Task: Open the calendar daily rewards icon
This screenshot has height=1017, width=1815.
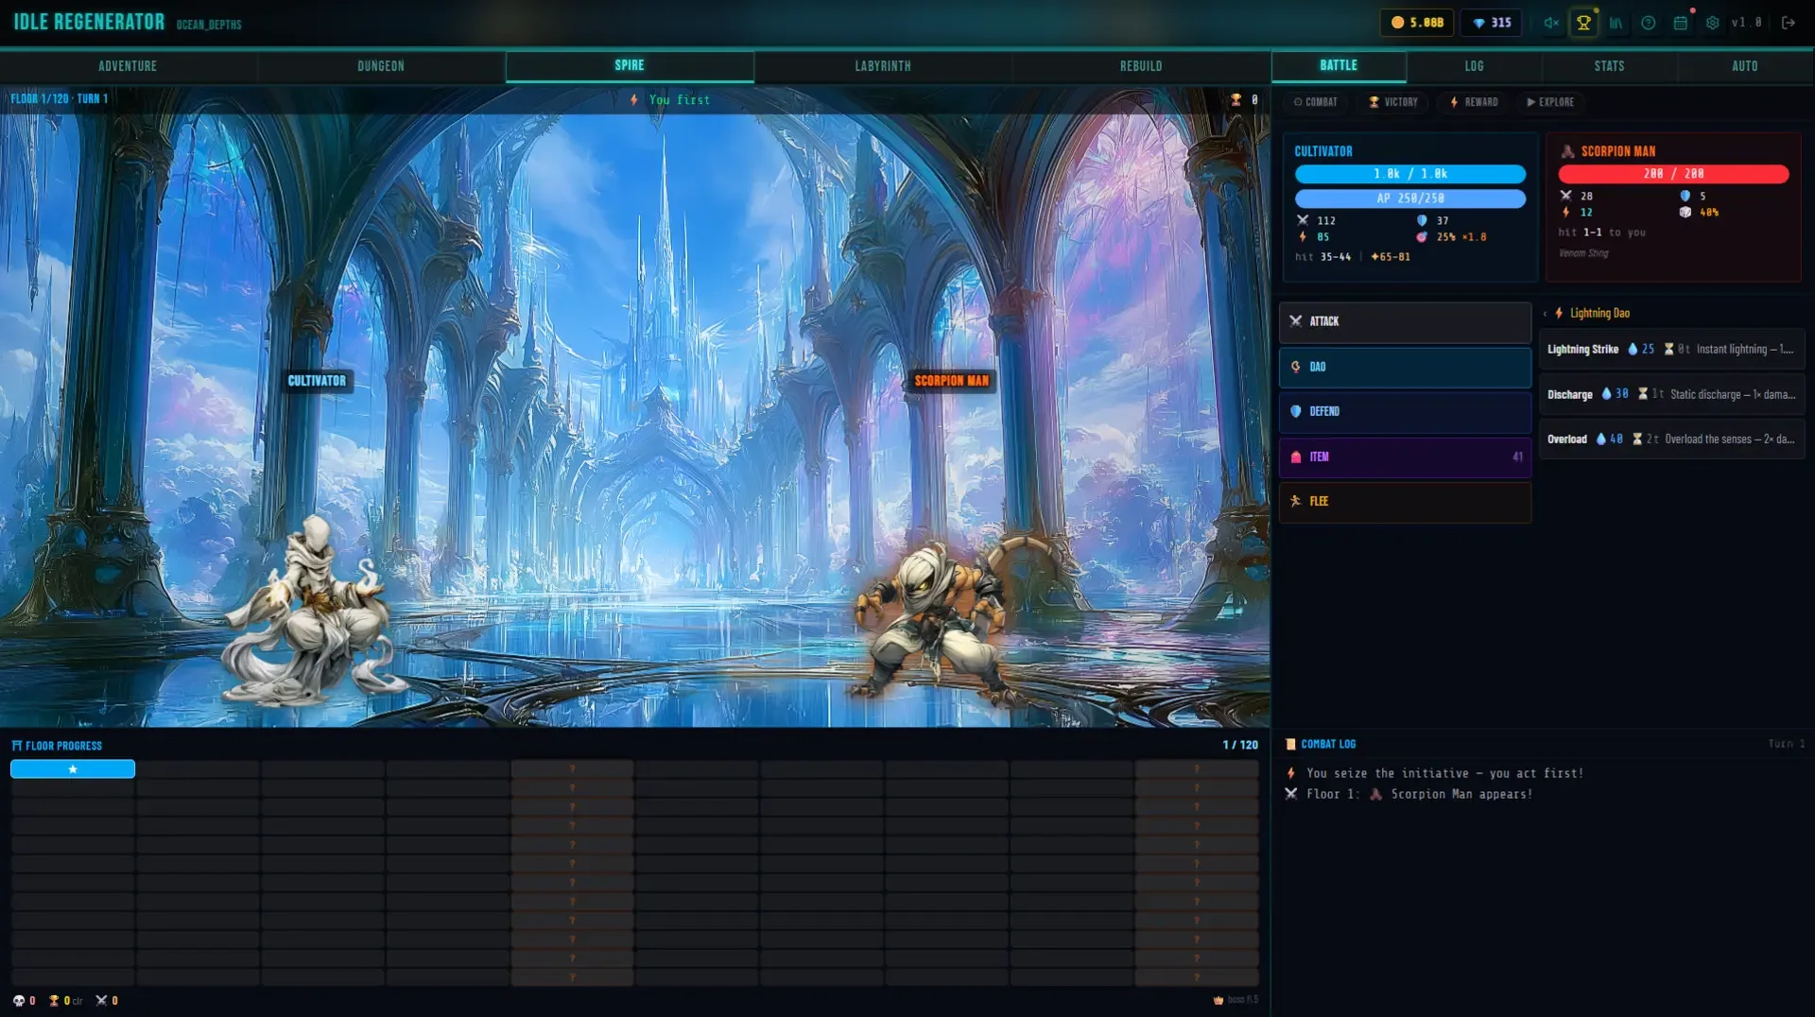Action: [x=1681, y=23]
